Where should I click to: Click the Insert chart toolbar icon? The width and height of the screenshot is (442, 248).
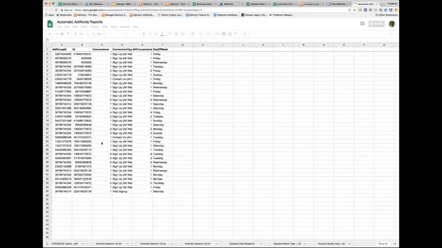point(230,34)
